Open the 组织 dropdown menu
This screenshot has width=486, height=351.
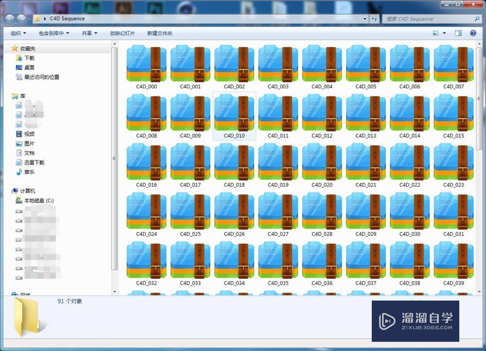click(18, 33)
